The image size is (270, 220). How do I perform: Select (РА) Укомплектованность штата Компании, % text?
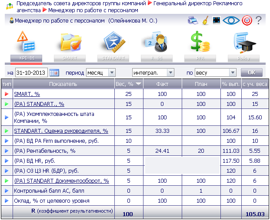pyautogui.click(x=54, y=118)
